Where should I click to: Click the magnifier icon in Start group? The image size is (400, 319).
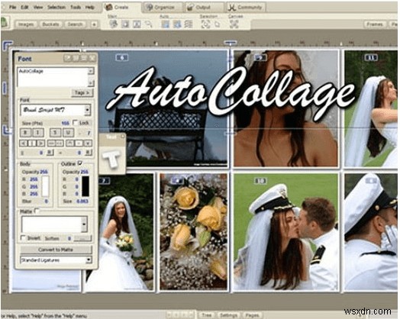tap(148, 24)
